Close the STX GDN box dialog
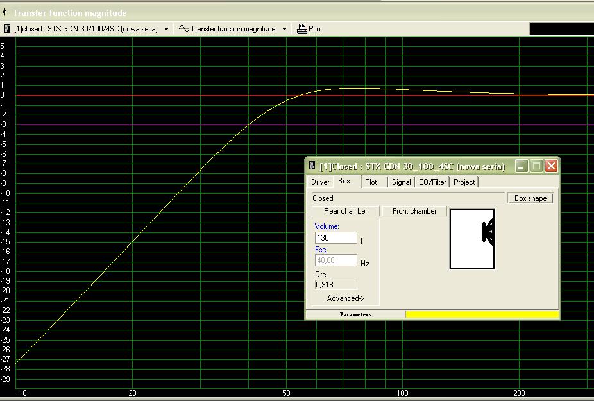This screenshot has height=401, width=594. [551, 166]
